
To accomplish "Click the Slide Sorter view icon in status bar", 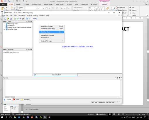I will coord(114,114).
